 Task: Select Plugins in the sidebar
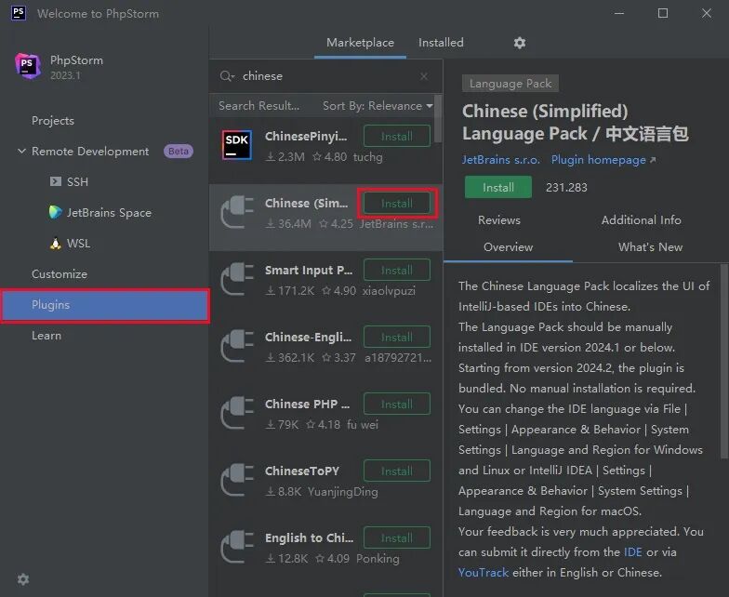[x=104, y=305]
